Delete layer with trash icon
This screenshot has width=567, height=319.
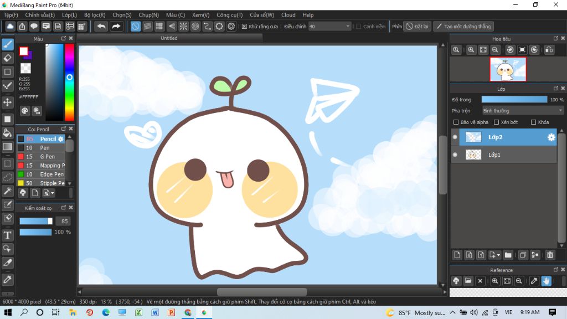[550, 255]
